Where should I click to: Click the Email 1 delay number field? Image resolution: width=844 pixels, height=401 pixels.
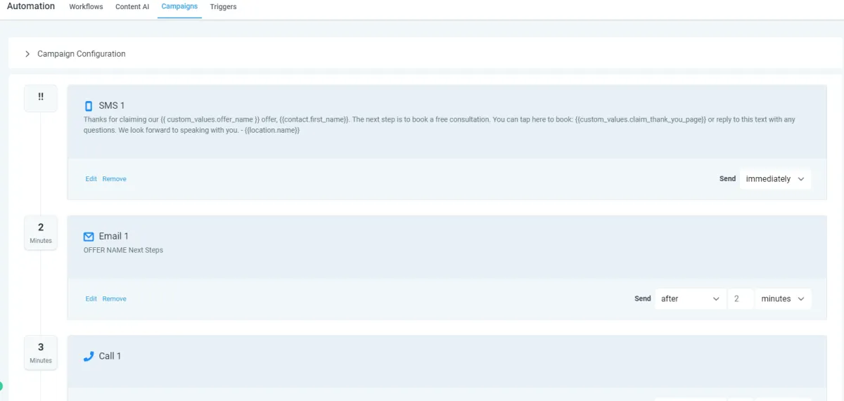pos(741,299)
